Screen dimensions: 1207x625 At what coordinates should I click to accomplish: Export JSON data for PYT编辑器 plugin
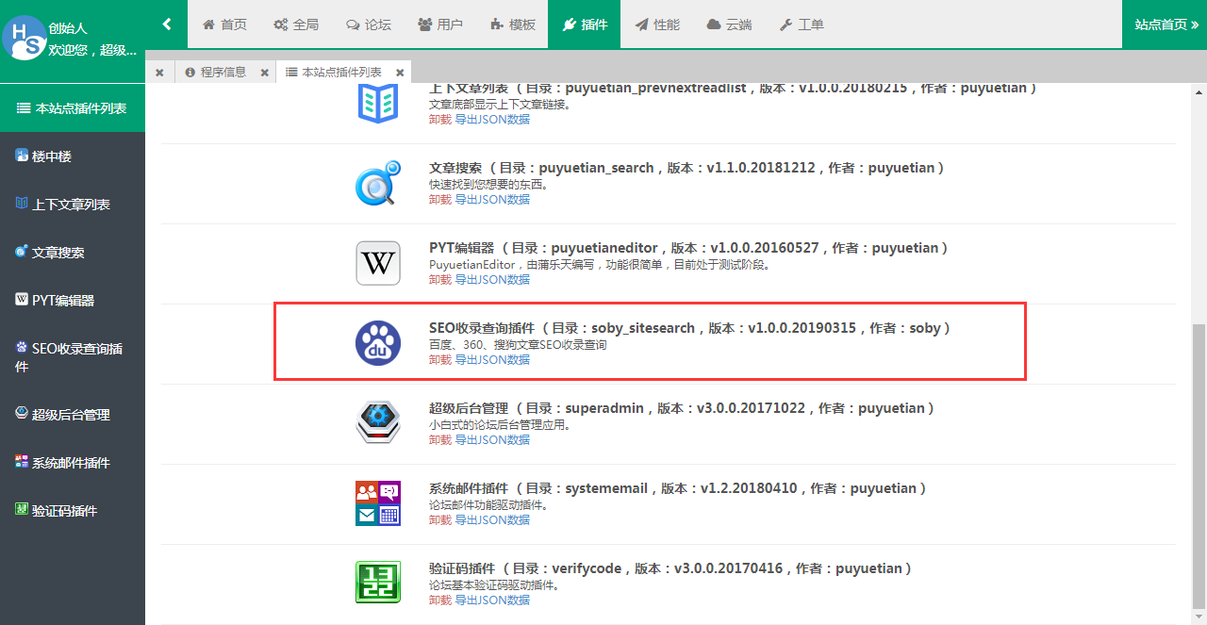(x=492, y=280)
